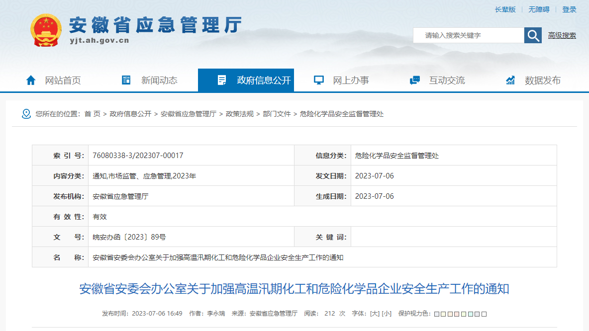Increase font size with [大]
This screenshot has width=589, height=331.
pos(375,314)
